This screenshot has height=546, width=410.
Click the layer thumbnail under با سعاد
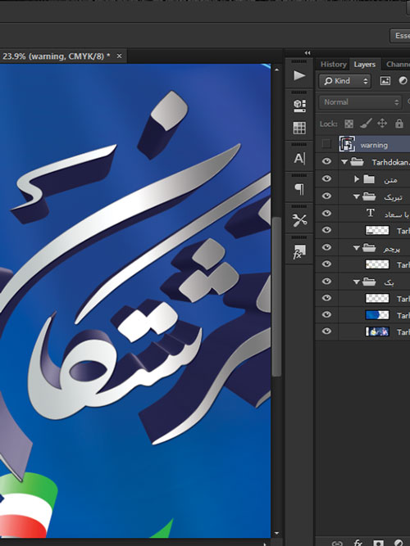377,230
